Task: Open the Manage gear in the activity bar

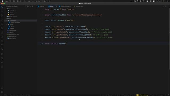Action: (2, 92)
